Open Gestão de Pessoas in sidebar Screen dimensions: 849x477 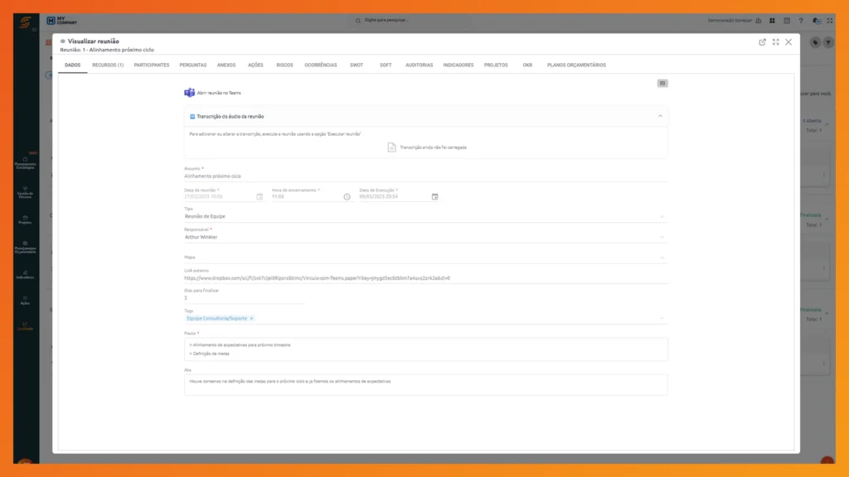[x=25, y=192]
